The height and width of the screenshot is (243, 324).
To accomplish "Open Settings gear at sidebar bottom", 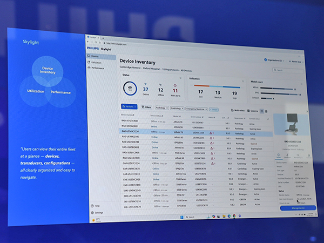I will [91, 212].
